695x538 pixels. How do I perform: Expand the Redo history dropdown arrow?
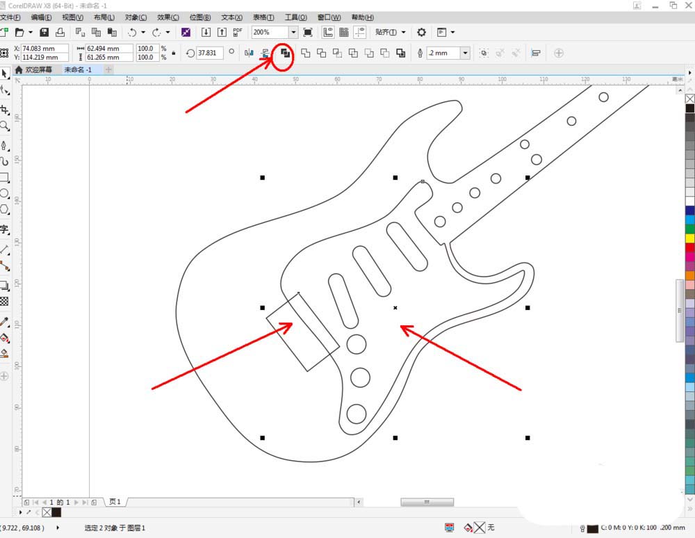pyautogui.click(x=167, y=32)
